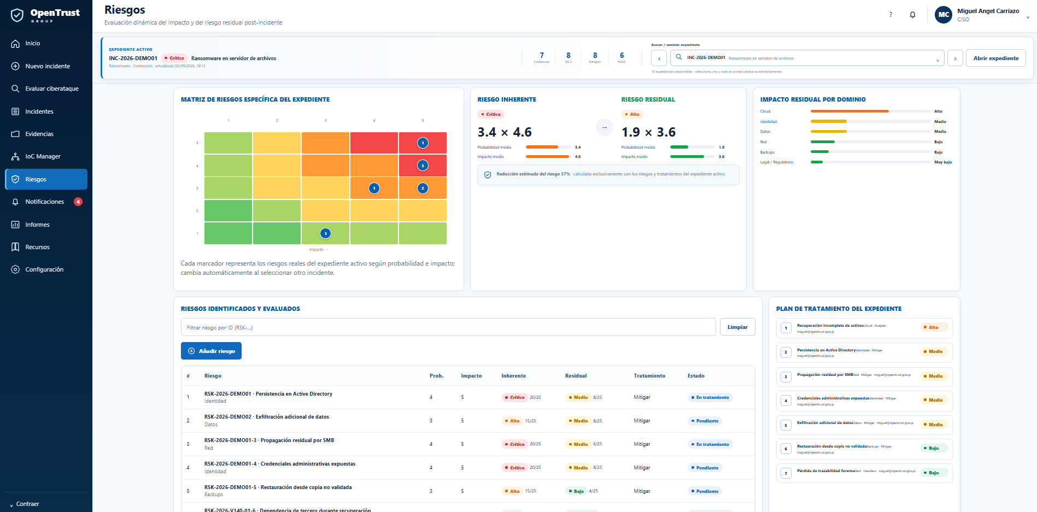
Task: Go to next expediente chevron
Action: [955, 58]
